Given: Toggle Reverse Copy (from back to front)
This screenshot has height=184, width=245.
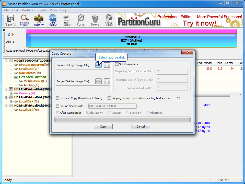Looking at the screenshot, I should [x=58, y=98].
